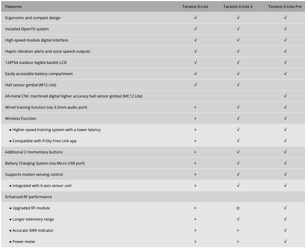Click X-Lite Pro checkmark for Power meter

tap(285, 242)
